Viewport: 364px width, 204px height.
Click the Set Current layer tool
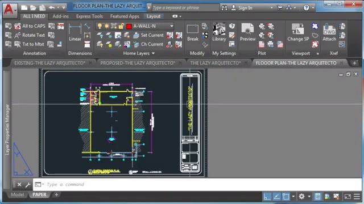pyautogui.click(x=148, y=35)
